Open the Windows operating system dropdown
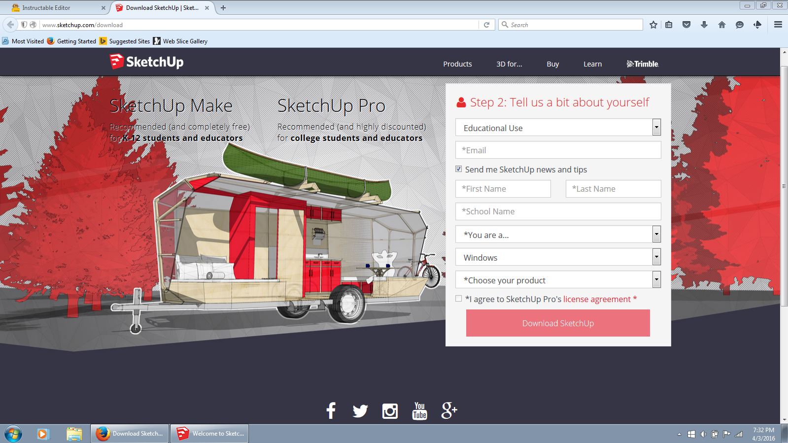Screen dimensions: 788x443 click(x=558, y=257)
